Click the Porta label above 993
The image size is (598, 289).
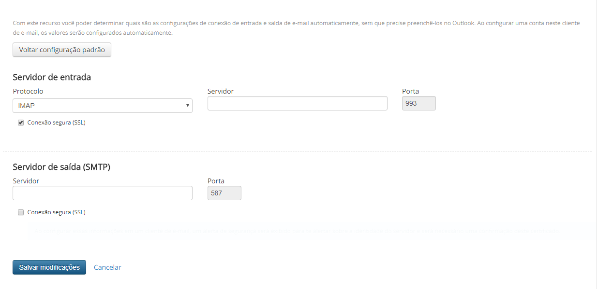click(410, 91)
